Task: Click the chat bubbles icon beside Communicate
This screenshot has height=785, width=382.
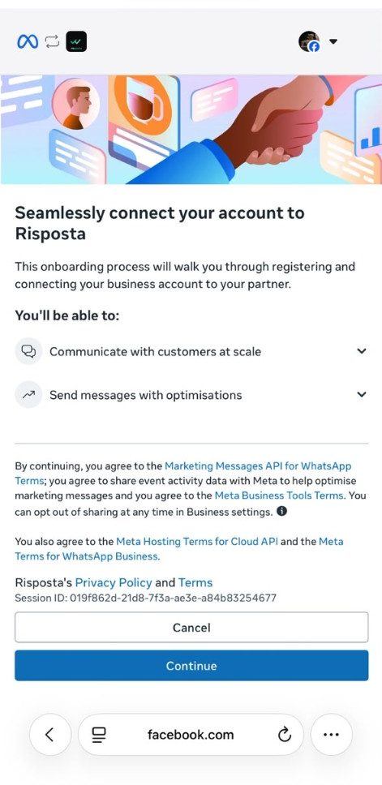Action: coord(28,351)
